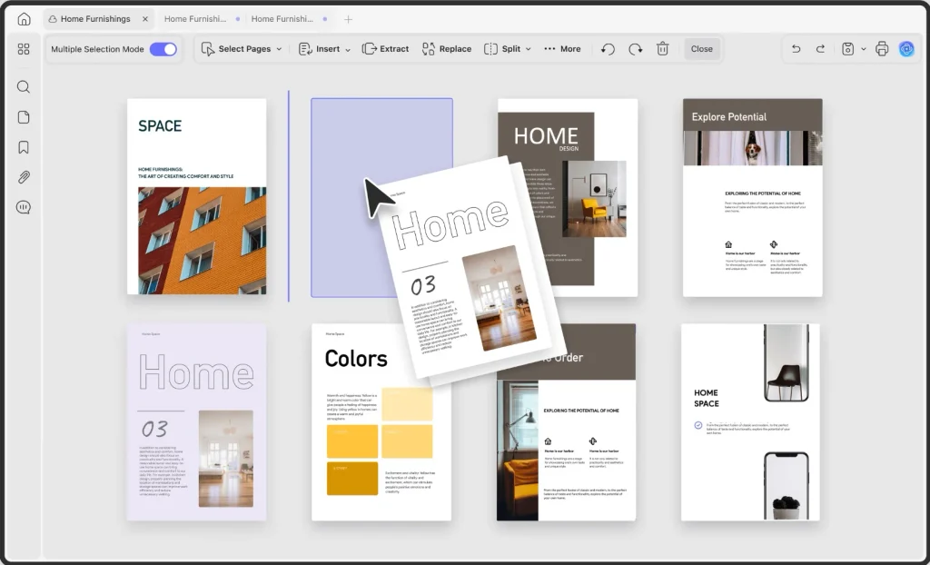Click the Replace pages button
Screen dimensions: 930x565
point(447,49)
